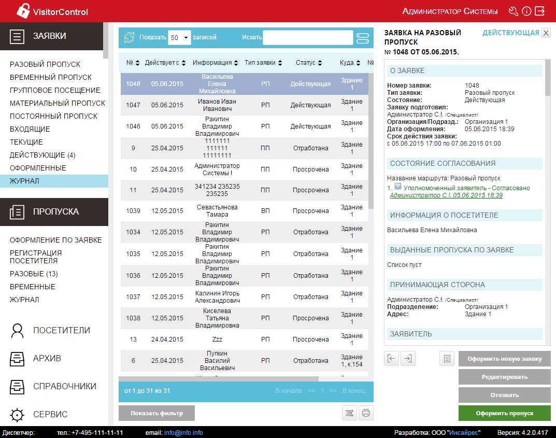556x438 pixels.
Task: Open the info icon in header
Action: point(526,11)
